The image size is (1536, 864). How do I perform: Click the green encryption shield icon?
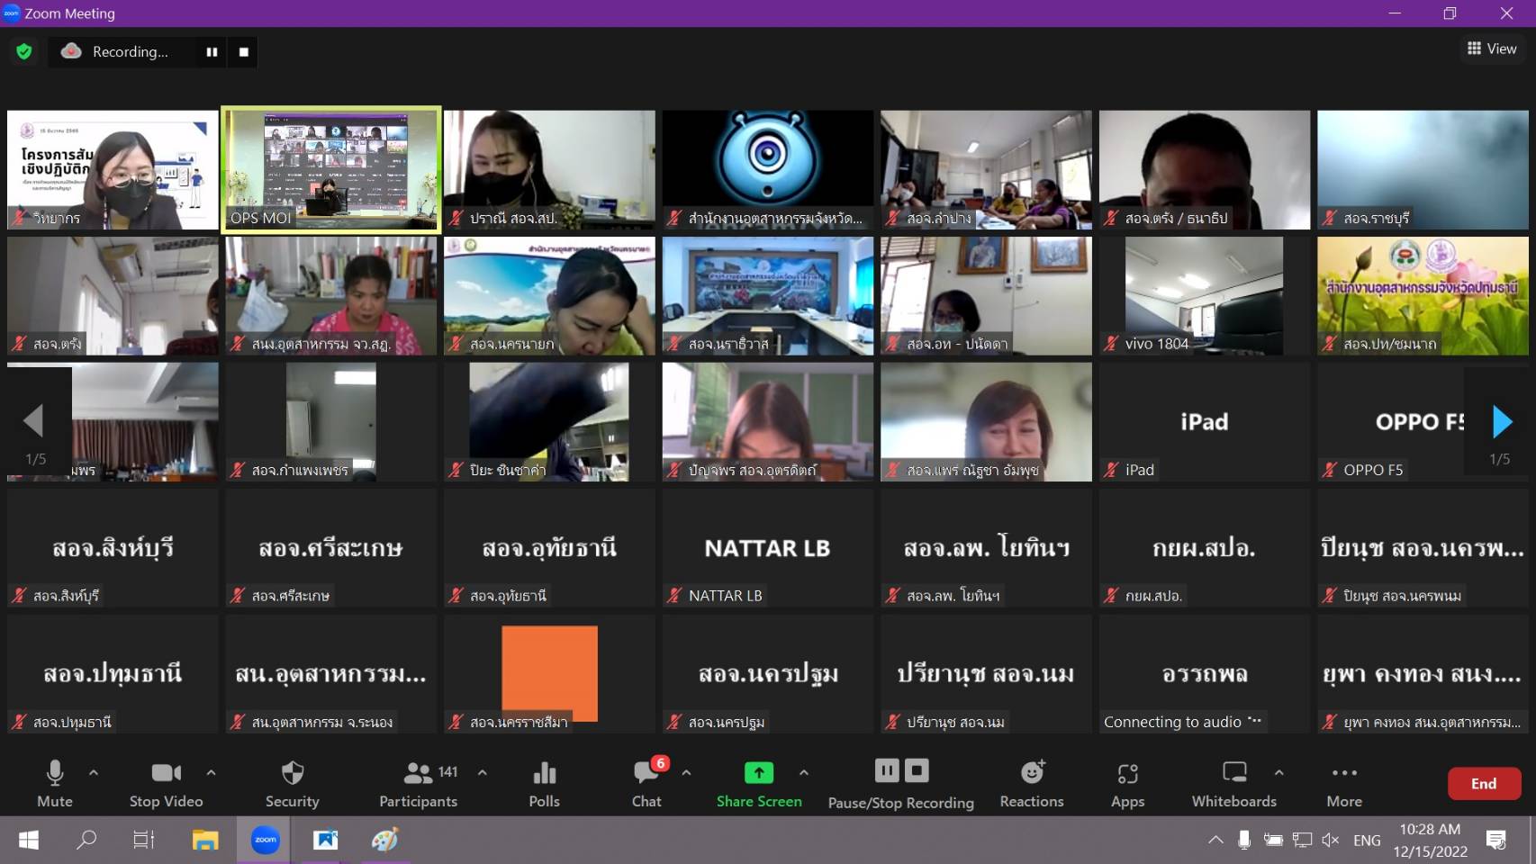[x=24, y=52]
